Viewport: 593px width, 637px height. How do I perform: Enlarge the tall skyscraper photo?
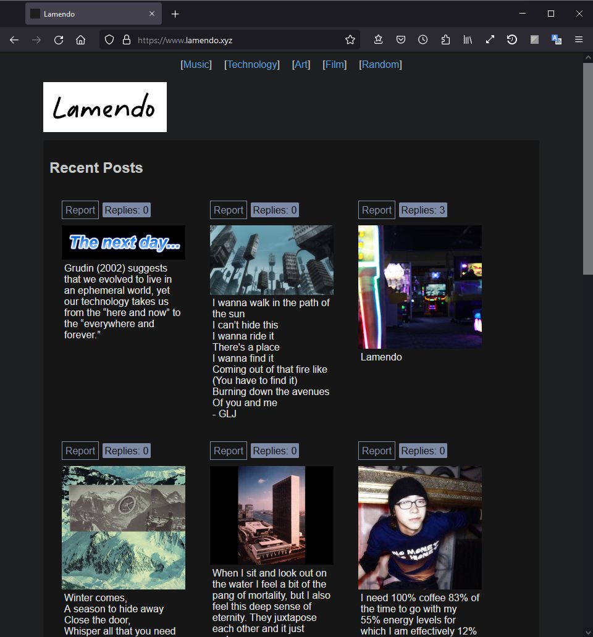click(272, 515)
